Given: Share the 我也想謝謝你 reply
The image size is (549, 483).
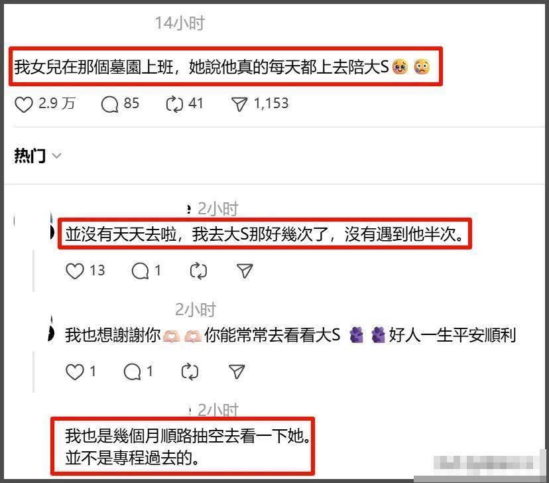Looking at the screenshot, I should [237, 372].
